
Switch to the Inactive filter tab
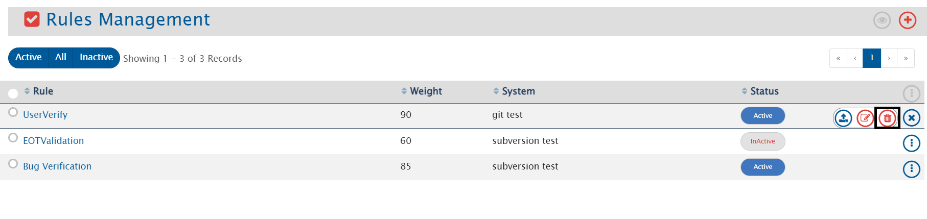pos(96,58)
